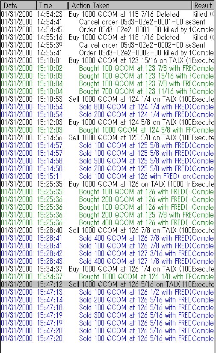Viewport: 216px width, 353px height.
Task: Sort by the Date column header
Action: [x=18, y=6]
